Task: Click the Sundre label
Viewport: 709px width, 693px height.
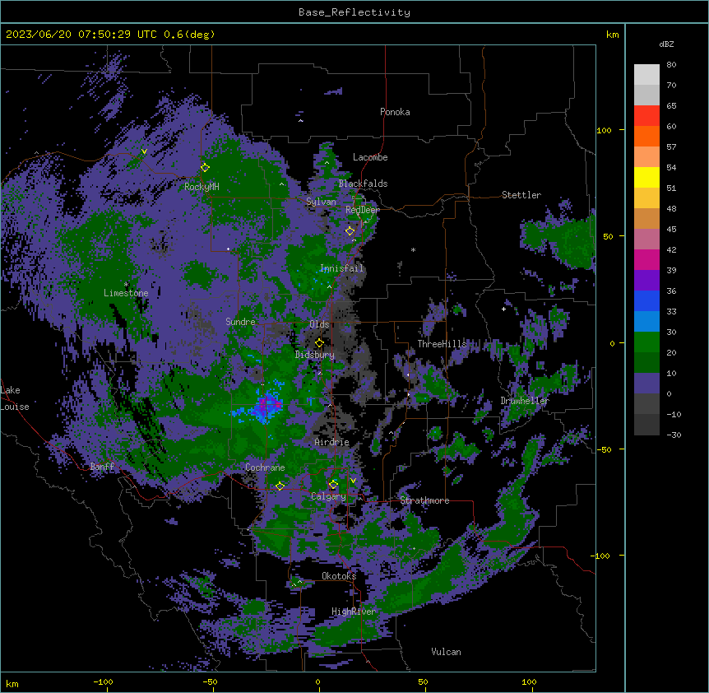Action: (240, 322)
